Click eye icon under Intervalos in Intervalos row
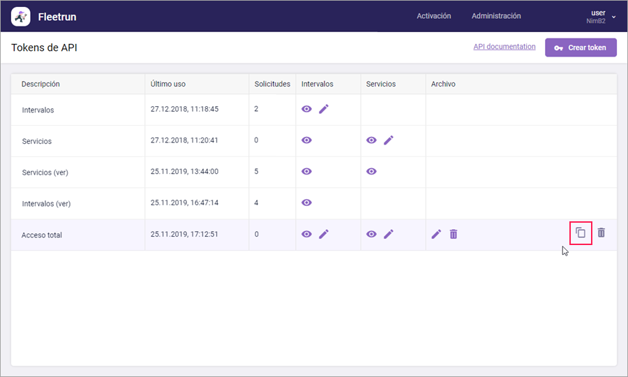 click(306, 109)
